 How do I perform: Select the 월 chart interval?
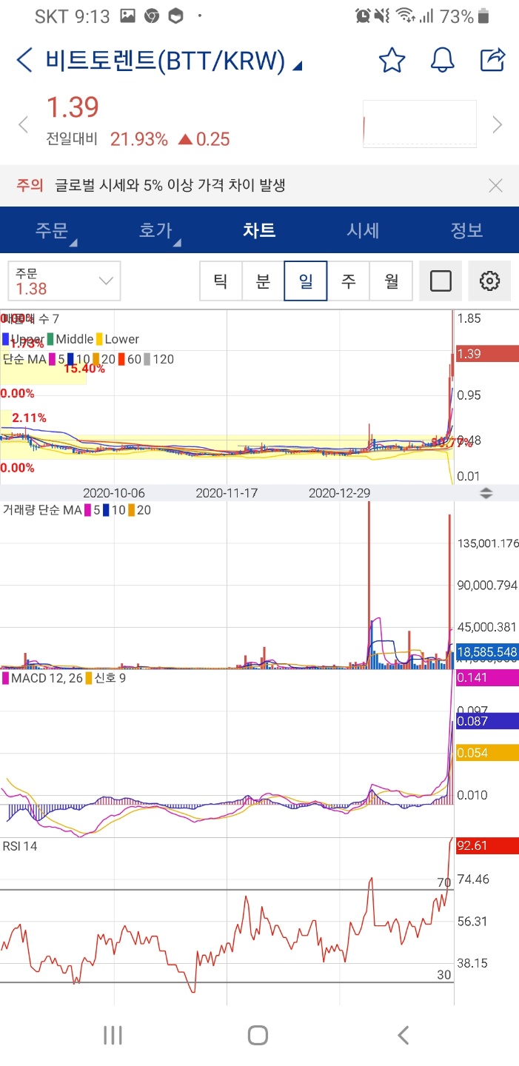point(391,281)
